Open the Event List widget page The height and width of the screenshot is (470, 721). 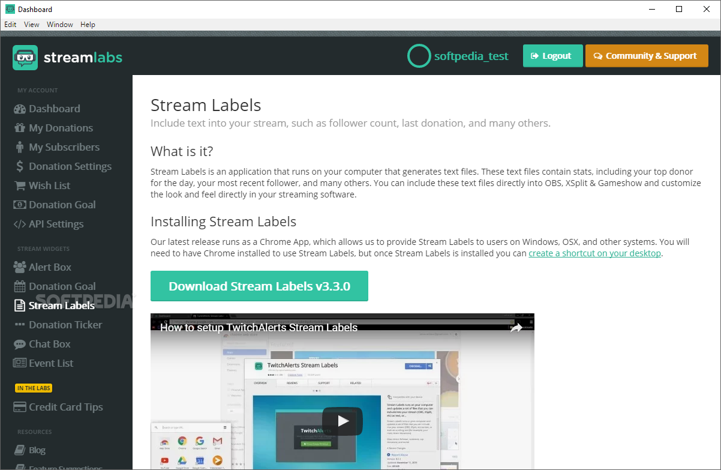click(51, 363)
